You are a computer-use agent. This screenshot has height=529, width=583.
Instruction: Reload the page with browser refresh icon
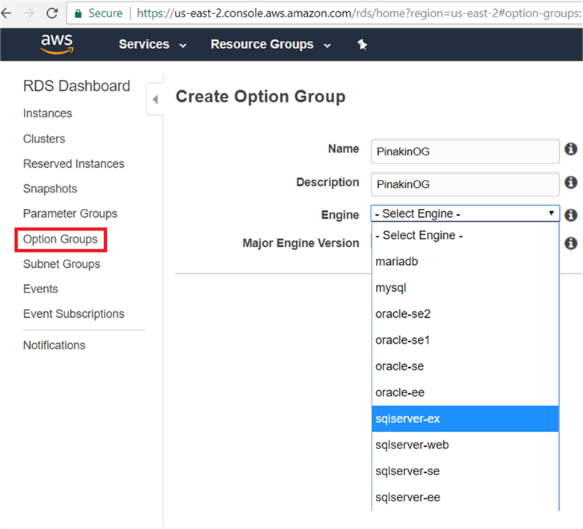(52, 13)
